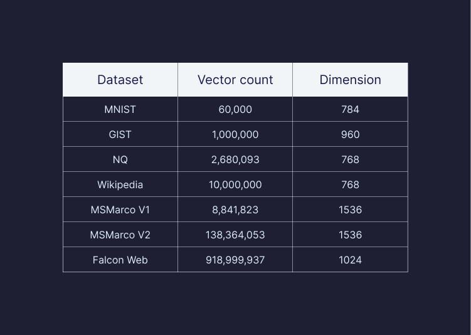The height and width of the screenshot is (335, 471).
Task: Select the 960 dimension cell
Action: click(x=350, y=134)
